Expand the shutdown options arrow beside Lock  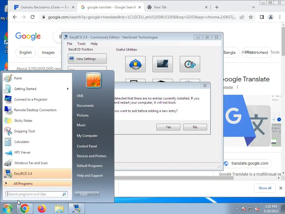coord(96,194)
